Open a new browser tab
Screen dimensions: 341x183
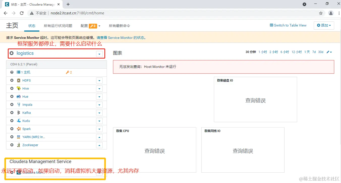point(68,4)
